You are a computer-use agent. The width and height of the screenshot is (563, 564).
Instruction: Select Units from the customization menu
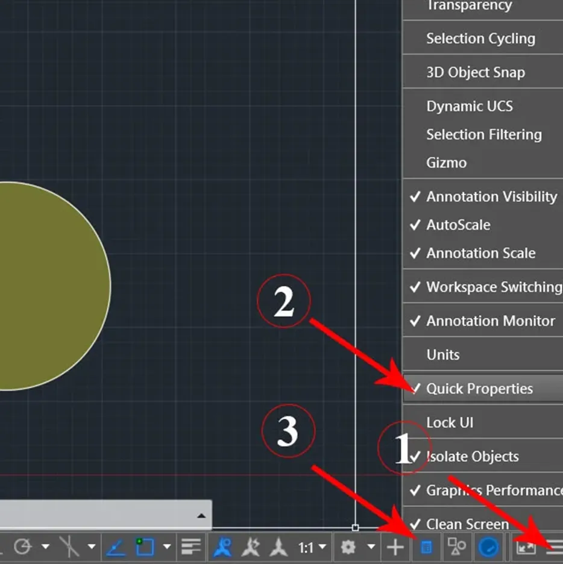(443, 355)
